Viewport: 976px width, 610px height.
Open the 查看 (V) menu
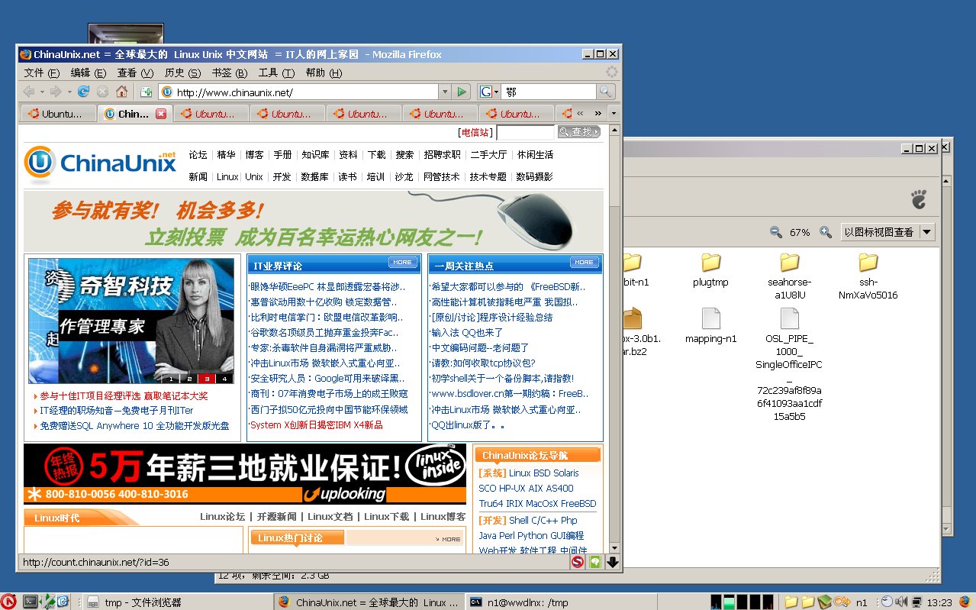[135, 73]
